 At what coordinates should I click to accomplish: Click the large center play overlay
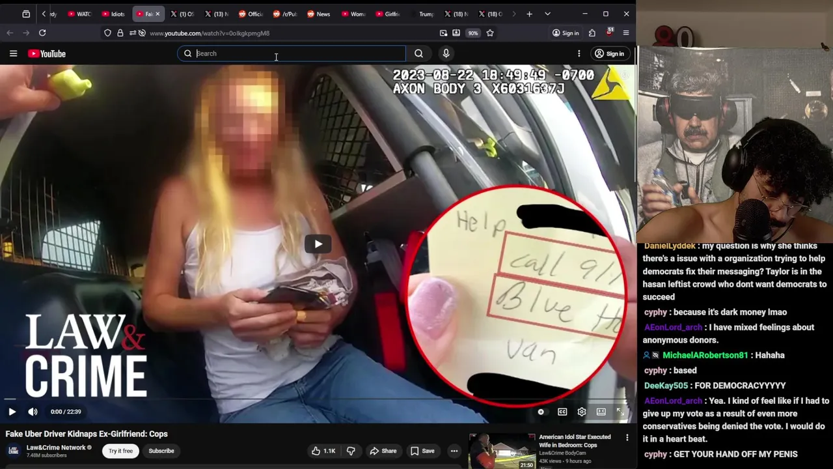(318, 244)
